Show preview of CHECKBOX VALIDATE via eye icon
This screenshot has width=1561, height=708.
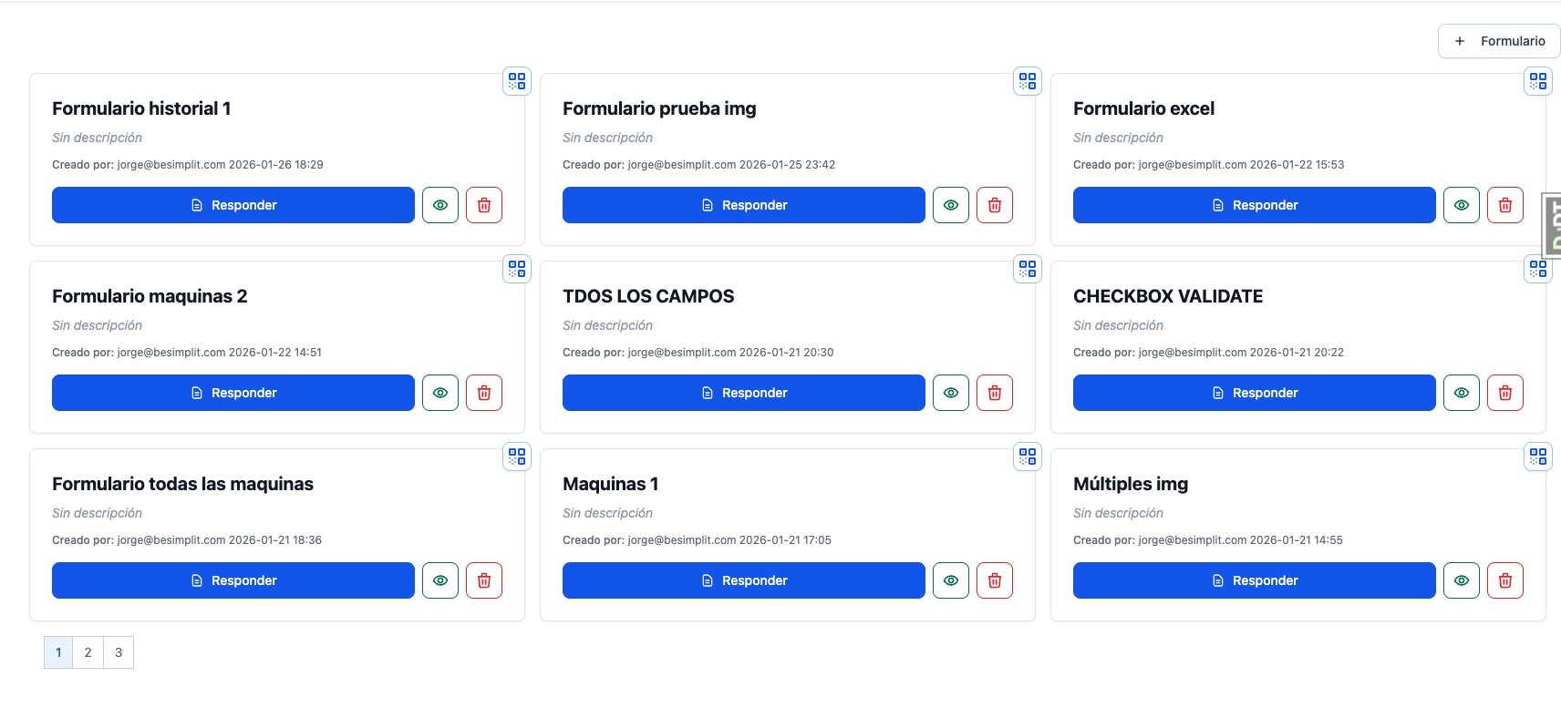[x=1462, y=392]
